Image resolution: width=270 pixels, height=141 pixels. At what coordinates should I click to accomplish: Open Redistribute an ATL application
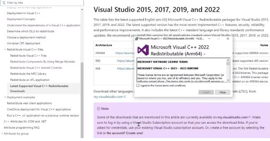30,80
